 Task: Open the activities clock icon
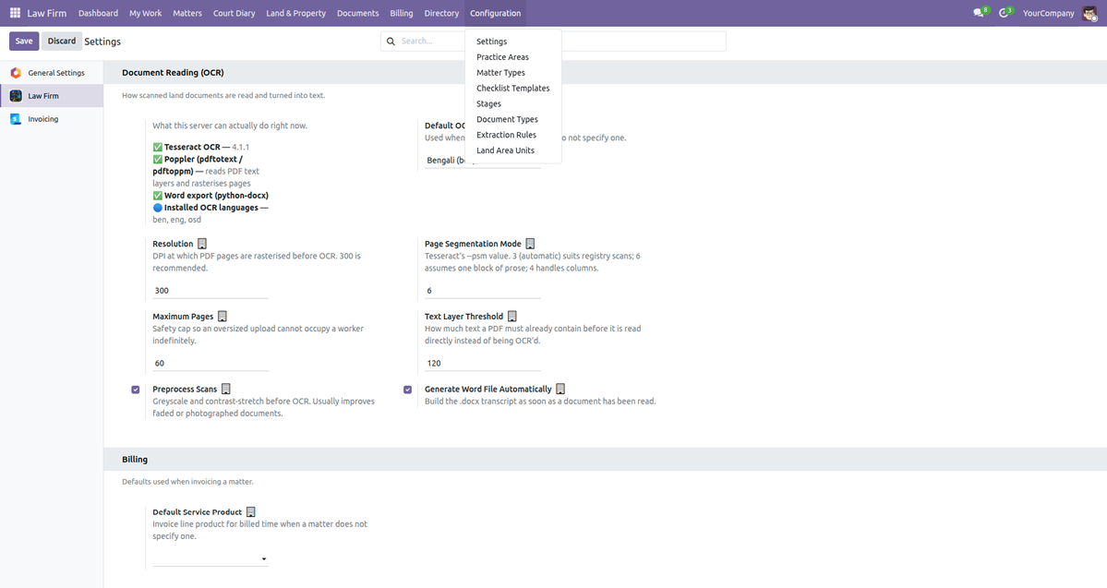[x=1004, y=13]
